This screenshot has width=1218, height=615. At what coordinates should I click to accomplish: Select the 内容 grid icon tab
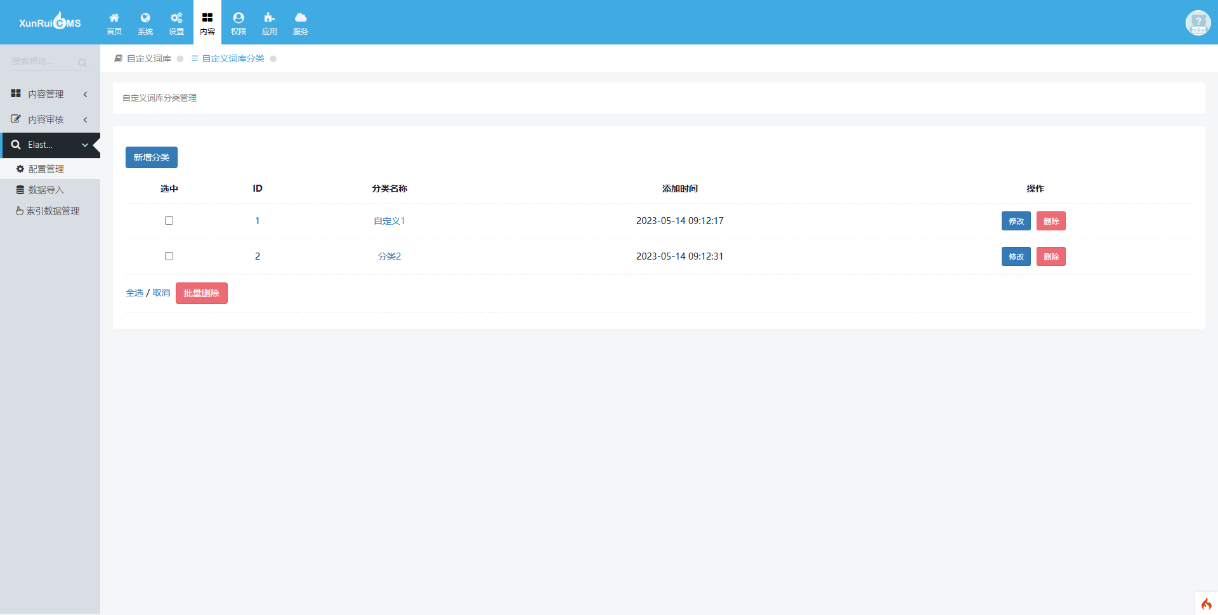207,23
